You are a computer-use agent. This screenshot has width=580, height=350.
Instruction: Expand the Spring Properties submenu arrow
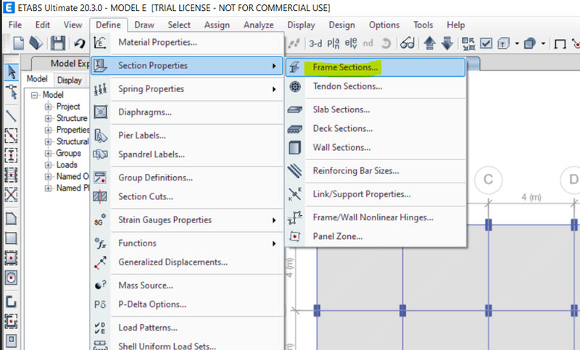tap(274, 89)
